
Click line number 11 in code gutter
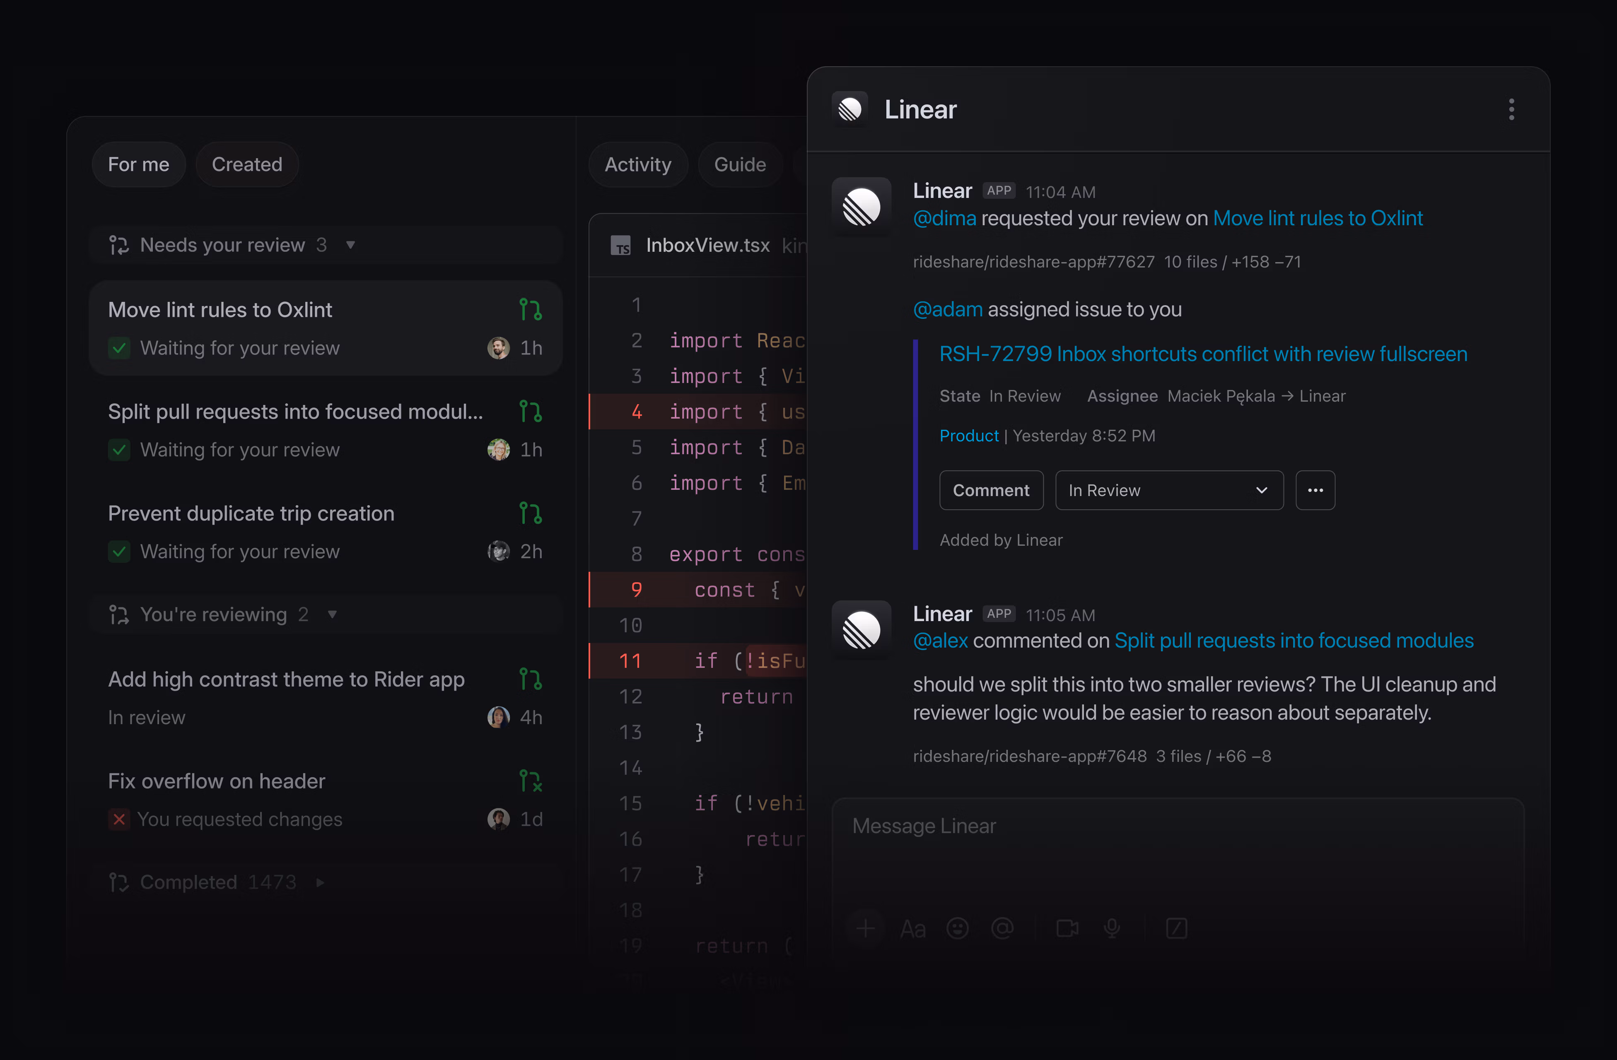coord(630,661)
